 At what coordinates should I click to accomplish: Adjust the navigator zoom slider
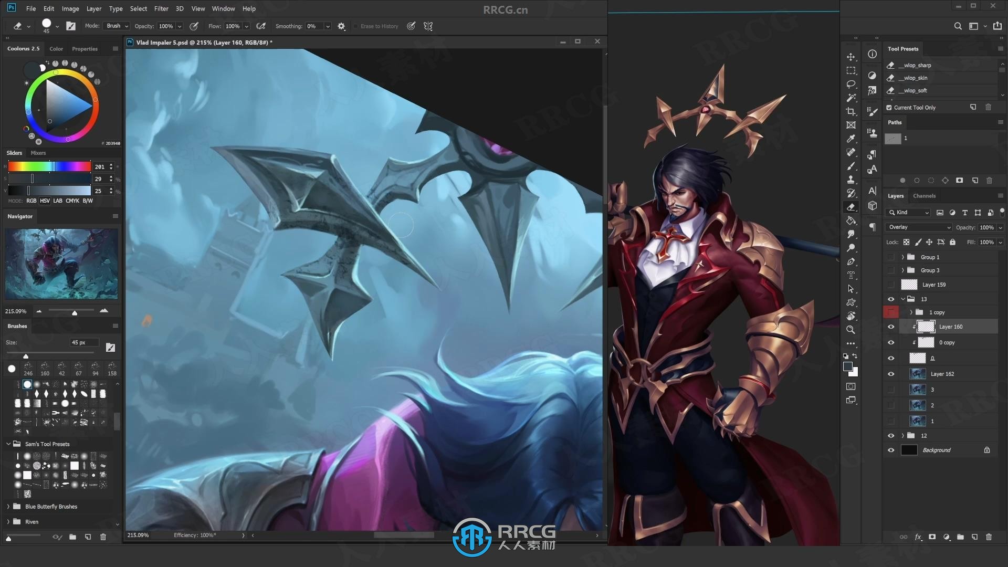click(75, 312)
